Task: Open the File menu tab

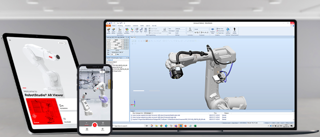Action: coord(108,25)
